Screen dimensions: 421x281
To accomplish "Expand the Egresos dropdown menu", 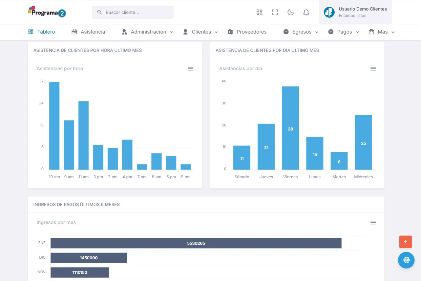I will (x=301, y=32).
